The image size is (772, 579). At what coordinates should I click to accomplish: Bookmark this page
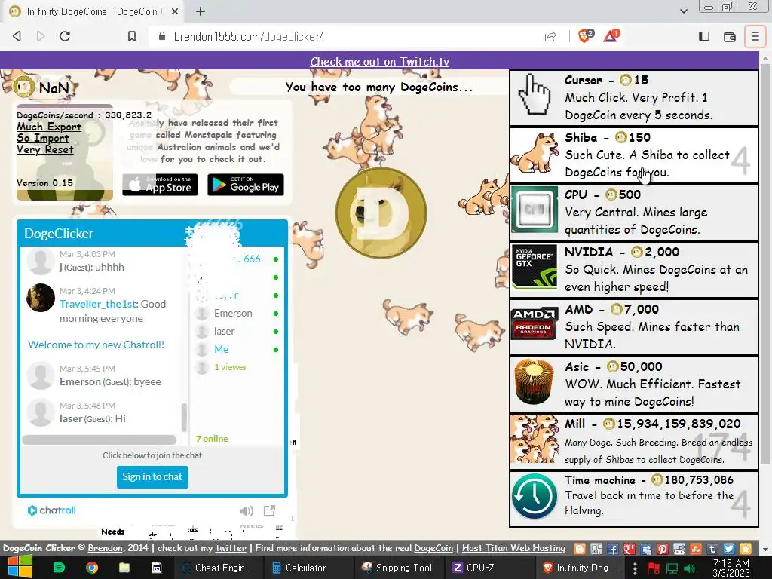pyautogui.click(x=131, y=36)
